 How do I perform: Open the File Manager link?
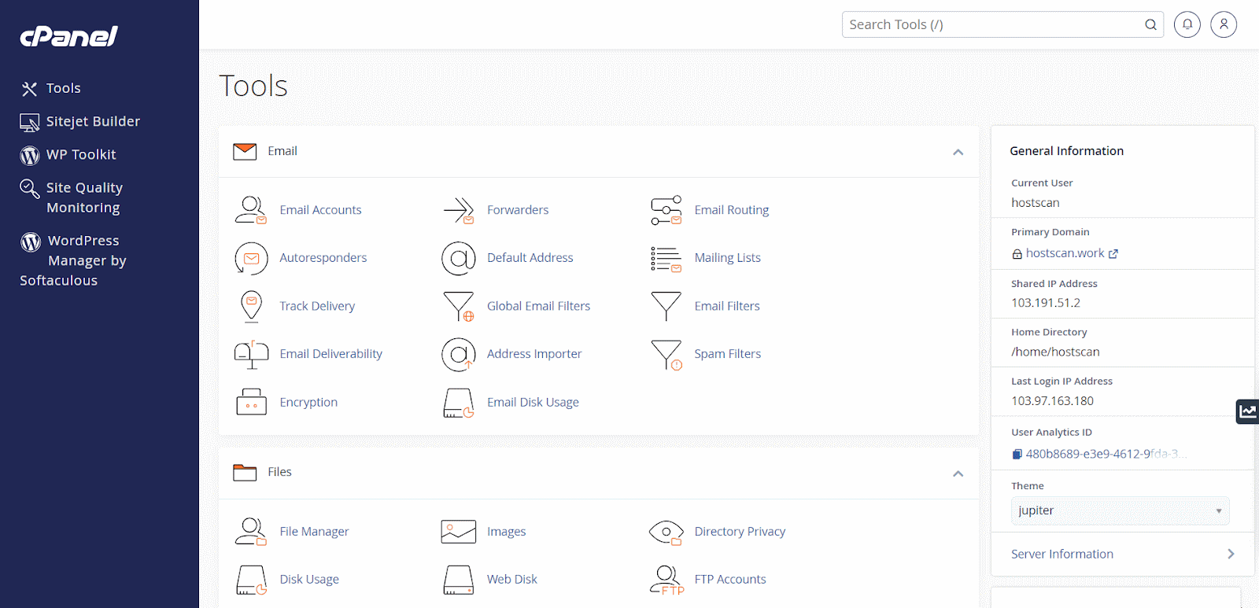point(314,532)
